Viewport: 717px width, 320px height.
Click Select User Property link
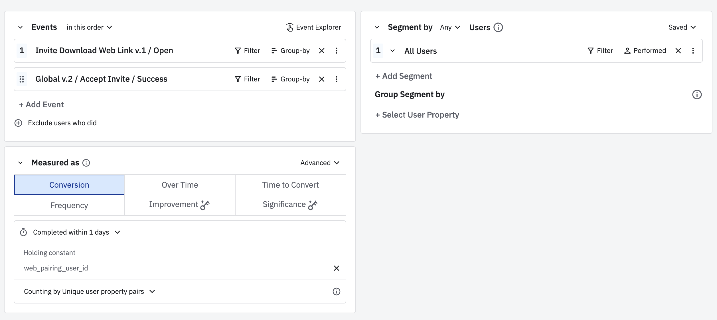coord(417,115)
